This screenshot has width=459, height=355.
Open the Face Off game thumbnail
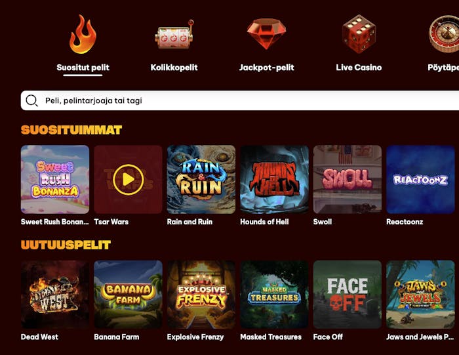(348, 295)
